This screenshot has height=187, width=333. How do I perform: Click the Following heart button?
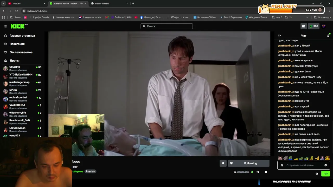click(x=248, y=163)
